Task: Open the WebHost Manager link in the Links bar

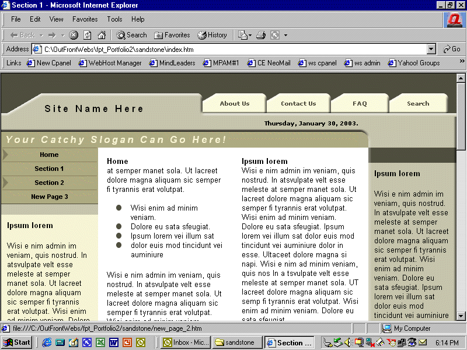Action: click(x=110, y=63)
